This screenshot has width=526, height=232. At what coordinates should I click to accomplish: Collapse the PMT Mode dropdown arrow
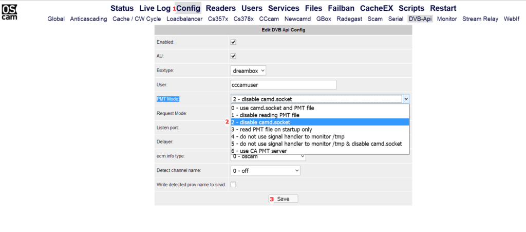coord(406,99)
